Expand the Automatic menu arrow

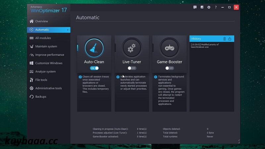[68, 30]
